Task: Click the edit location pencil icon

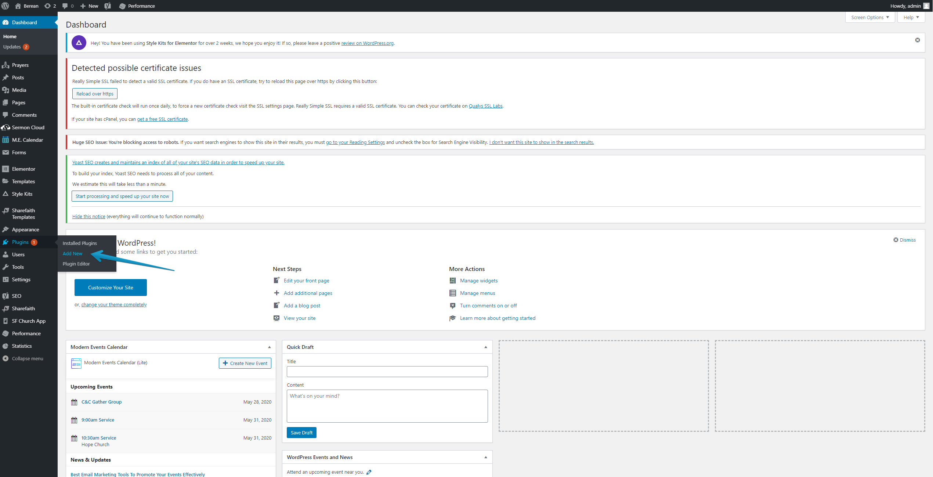Action: coord(369,472)
